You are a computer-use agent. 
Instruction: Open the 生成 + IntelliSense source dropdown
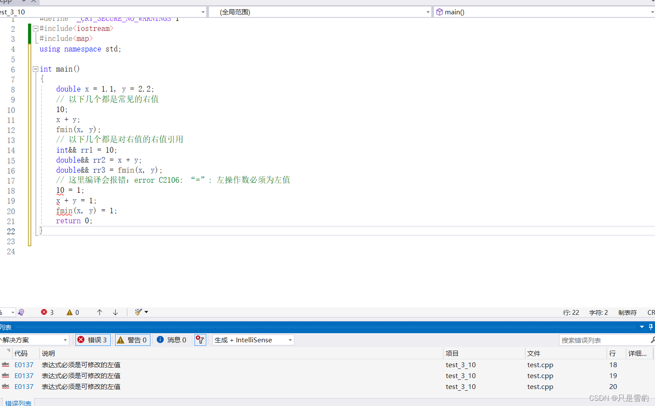(253, 340)
